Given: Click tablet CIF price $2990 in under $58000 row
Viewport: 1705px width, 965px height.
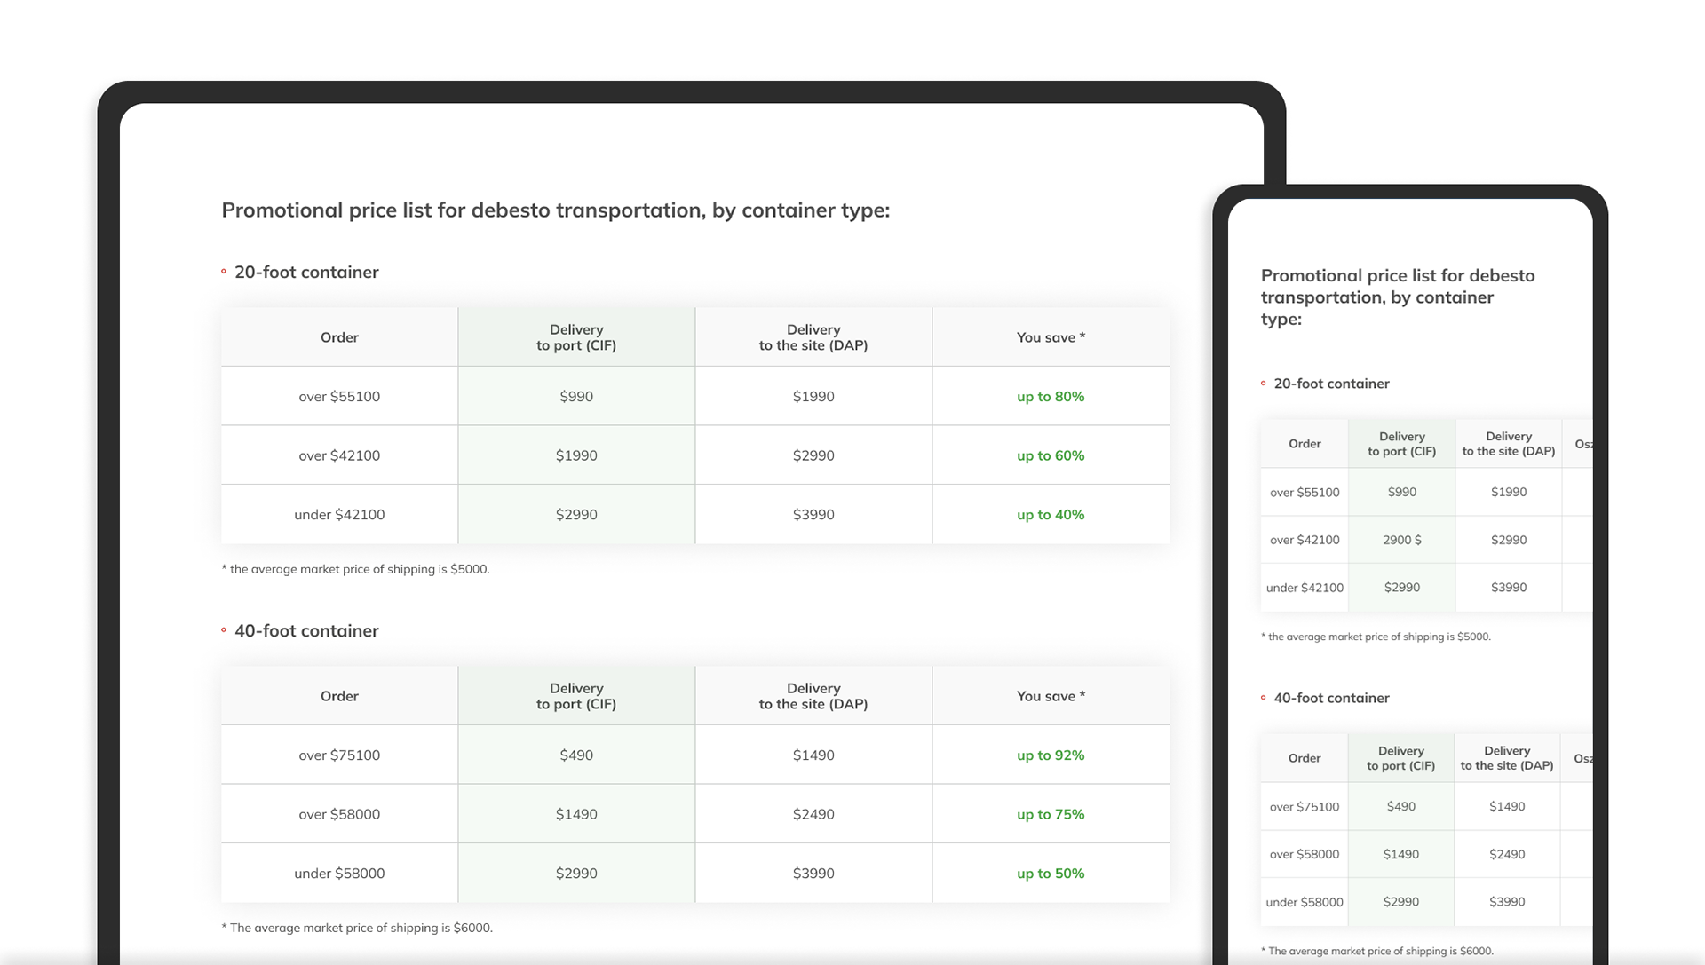Looking at the screenshot, I should click(x=576, y=874).
